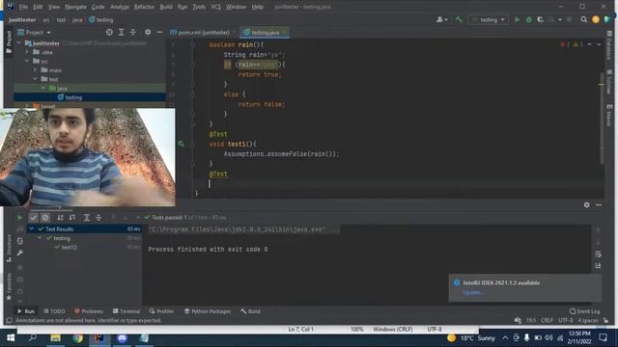Start debugging with the green bug icon

(529, 19)
